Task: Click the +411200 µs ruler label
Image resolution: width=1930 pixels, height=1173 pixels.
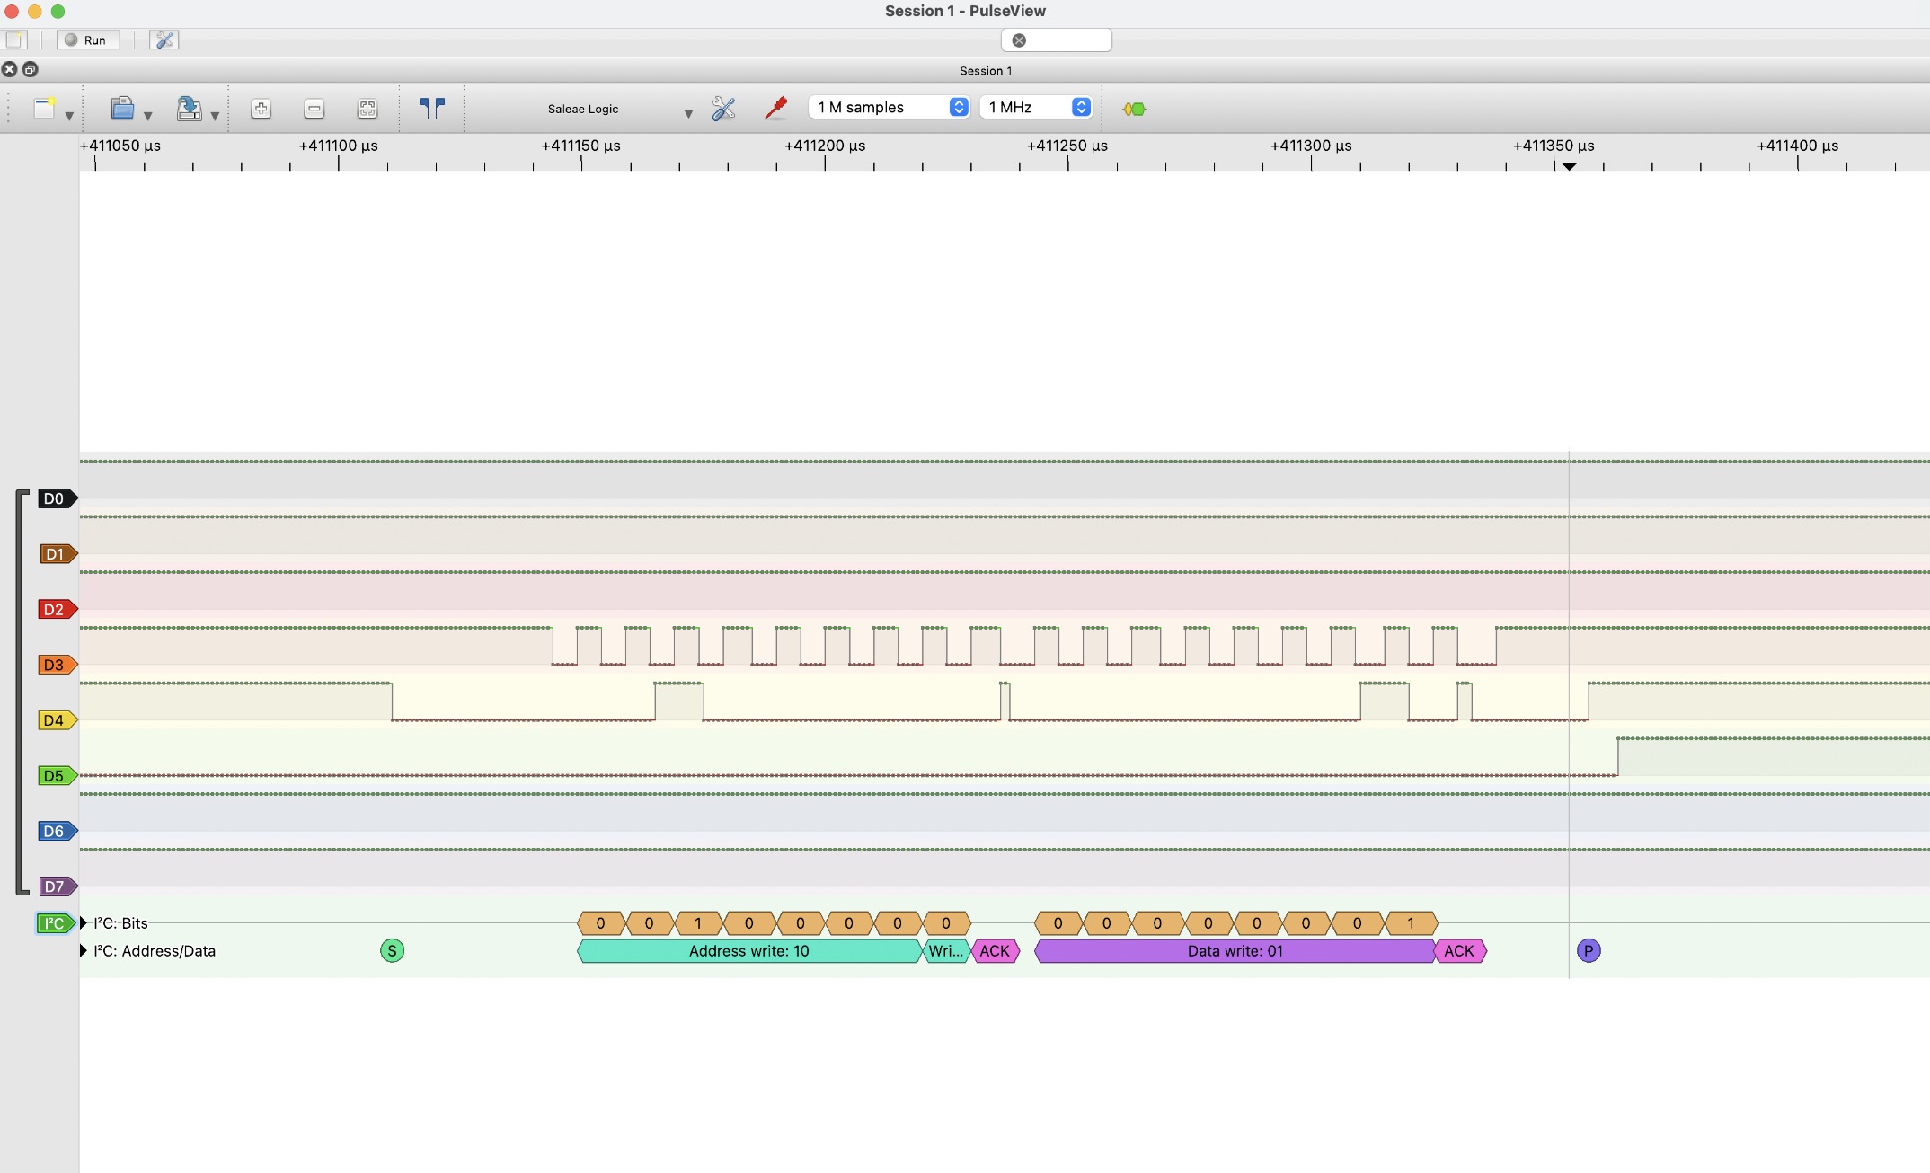Action: click(x=825, y=146)
